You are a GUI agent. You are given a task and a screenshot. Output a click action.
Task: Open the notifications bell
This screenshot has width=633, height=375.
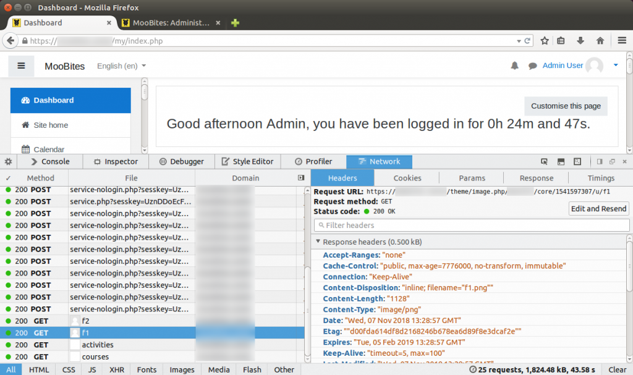click(514, 66)
